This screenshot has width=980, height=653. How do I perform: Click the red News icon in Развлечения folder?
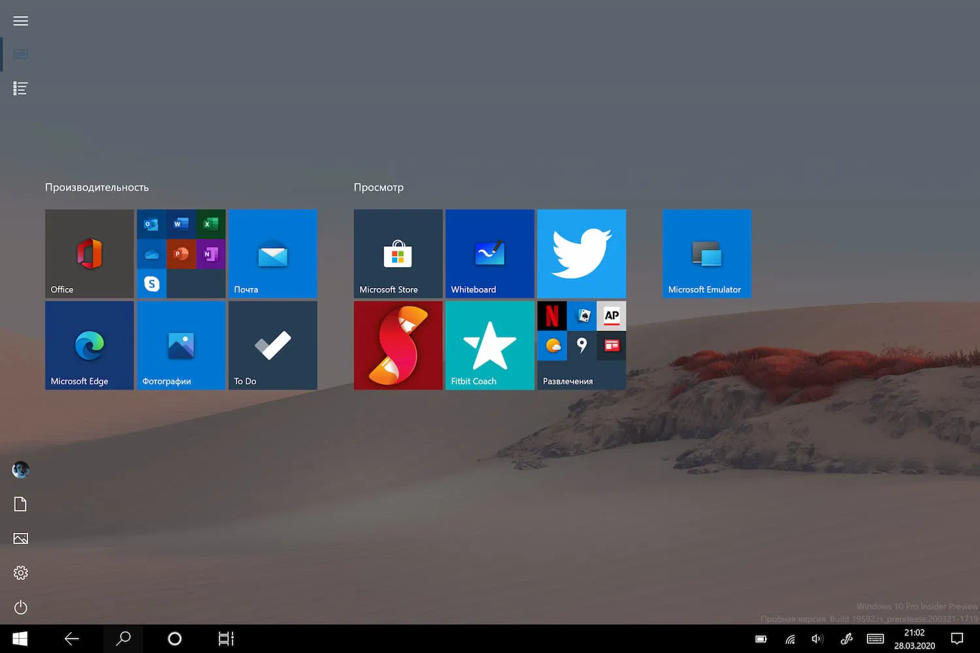(x=612, y=345)
